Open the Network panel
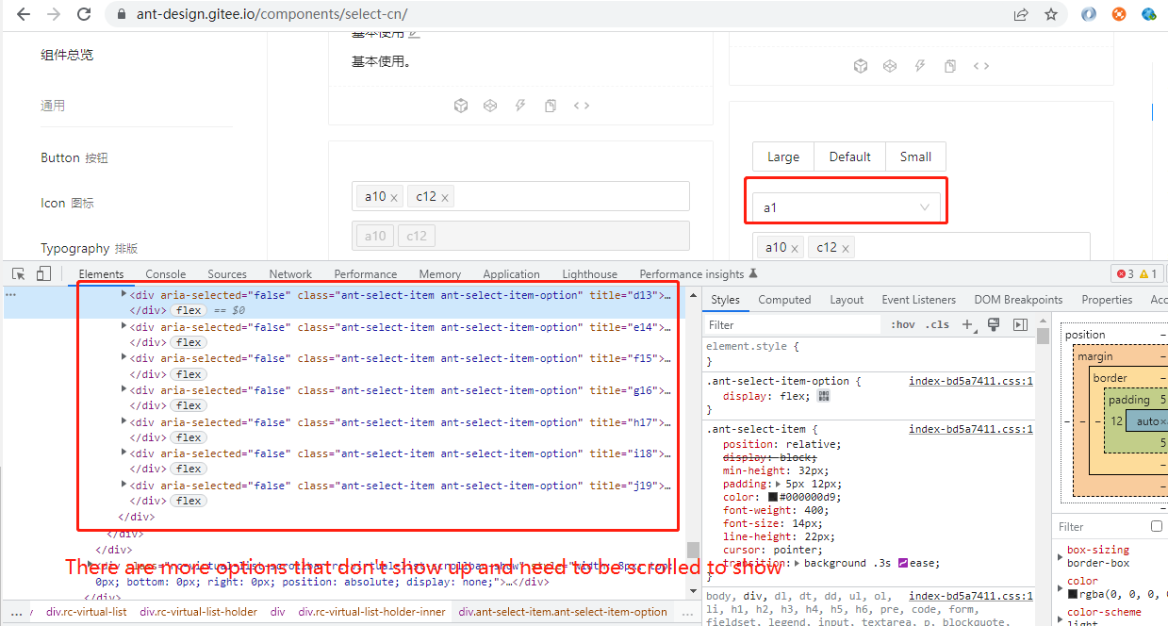 289,273
